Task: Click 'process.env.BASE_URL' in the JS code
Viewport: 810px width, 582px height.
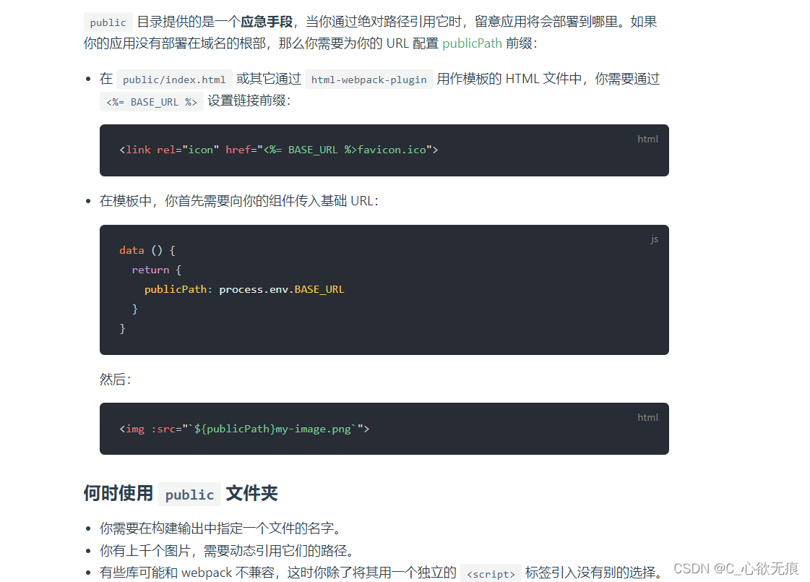Action: coord(281,289)
